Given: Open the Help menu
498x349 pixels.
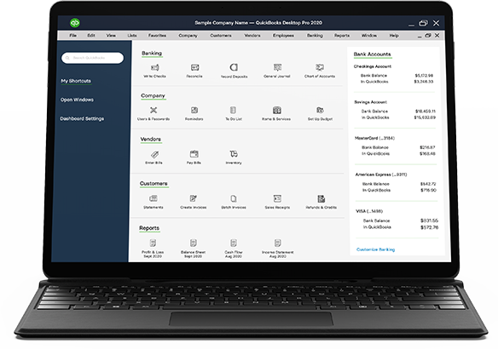Looking at the screenshot, I should (394, 36).
